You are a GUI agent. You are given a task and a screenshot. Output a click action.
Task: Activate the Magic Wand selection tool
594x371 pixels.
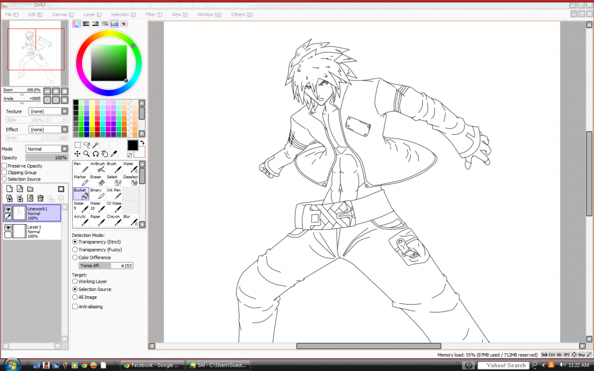96,145
